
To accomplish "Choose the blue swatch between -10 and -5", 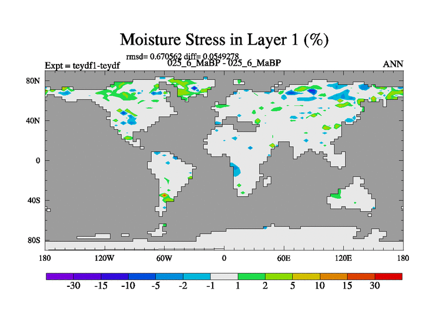I will click(142, 277).
